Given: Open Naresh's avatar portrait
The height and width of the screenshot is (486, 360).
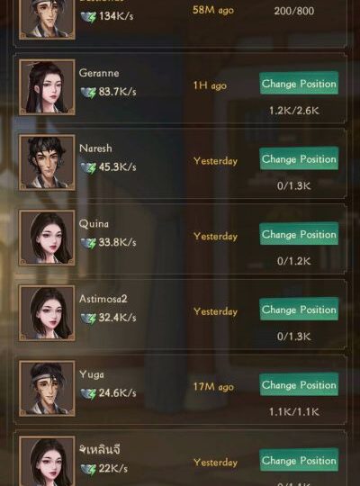Looking at the screenshot, I should tap(47, 162).
